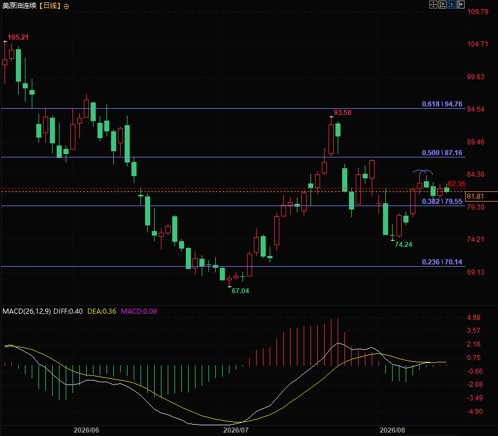Click the 2026/06 date on time axis
498x436 pixels.
[86, 430]
